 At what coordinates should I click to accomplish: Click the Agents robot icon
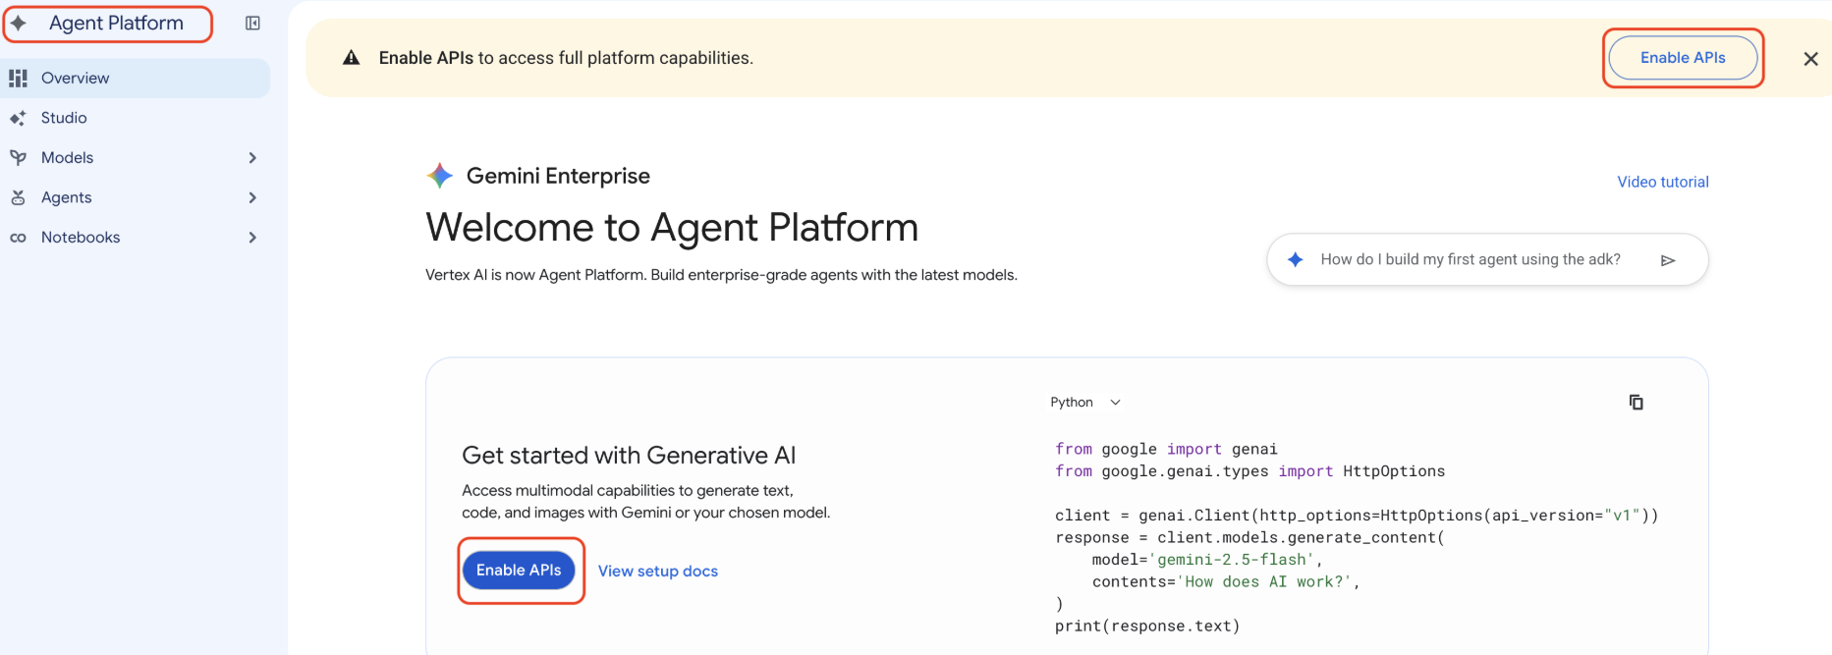(x=18, y=197)
